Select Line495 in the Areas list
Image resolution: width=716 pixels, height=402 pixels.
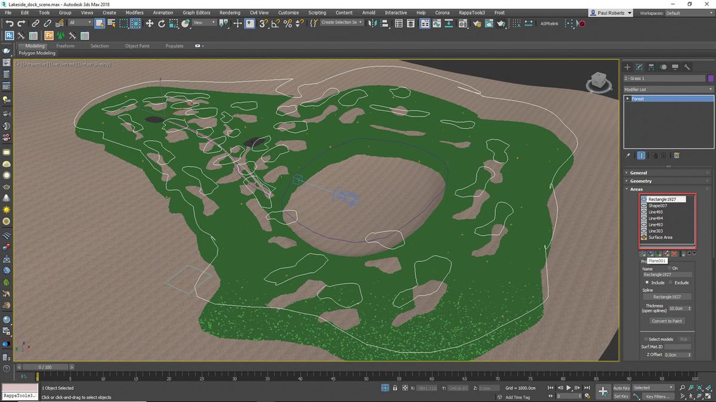pos(655,211)
